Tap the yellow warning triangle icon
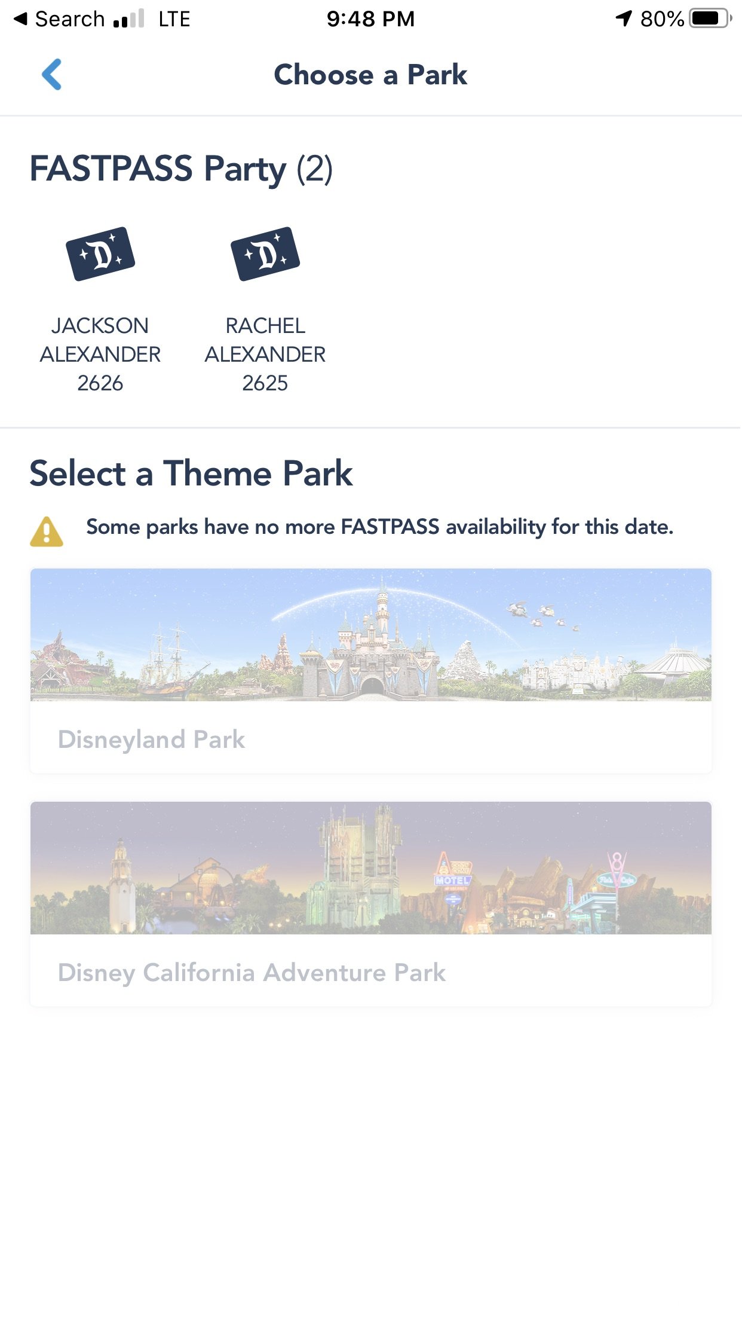This screenshot has width=742, height=1320. 47,531
